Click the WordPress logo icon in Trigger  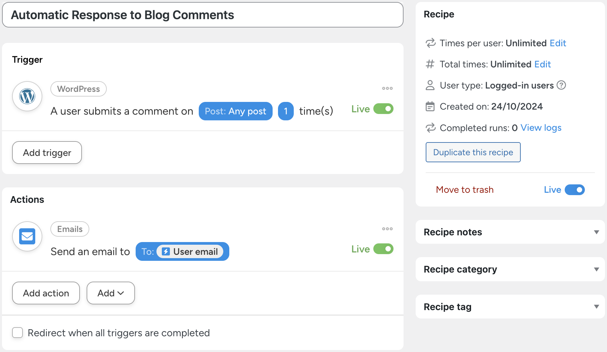[x=27, y=97]
